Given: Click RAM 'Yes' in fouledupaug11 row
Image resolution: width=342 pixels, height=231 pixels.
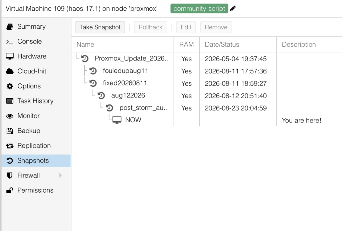Looking at the screenshot, I should click(186, 71).
